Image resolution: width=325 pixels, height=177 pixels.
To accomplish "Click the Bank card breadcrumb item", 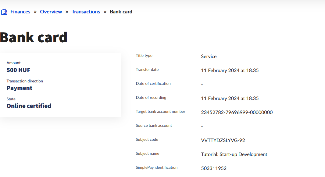I will (x=121, y=12).
